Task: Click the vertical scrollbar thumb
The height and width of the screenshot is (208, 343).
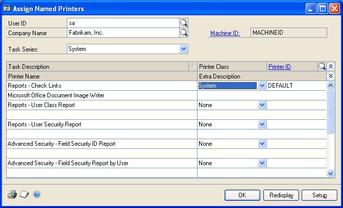Action: click(331, 112)
